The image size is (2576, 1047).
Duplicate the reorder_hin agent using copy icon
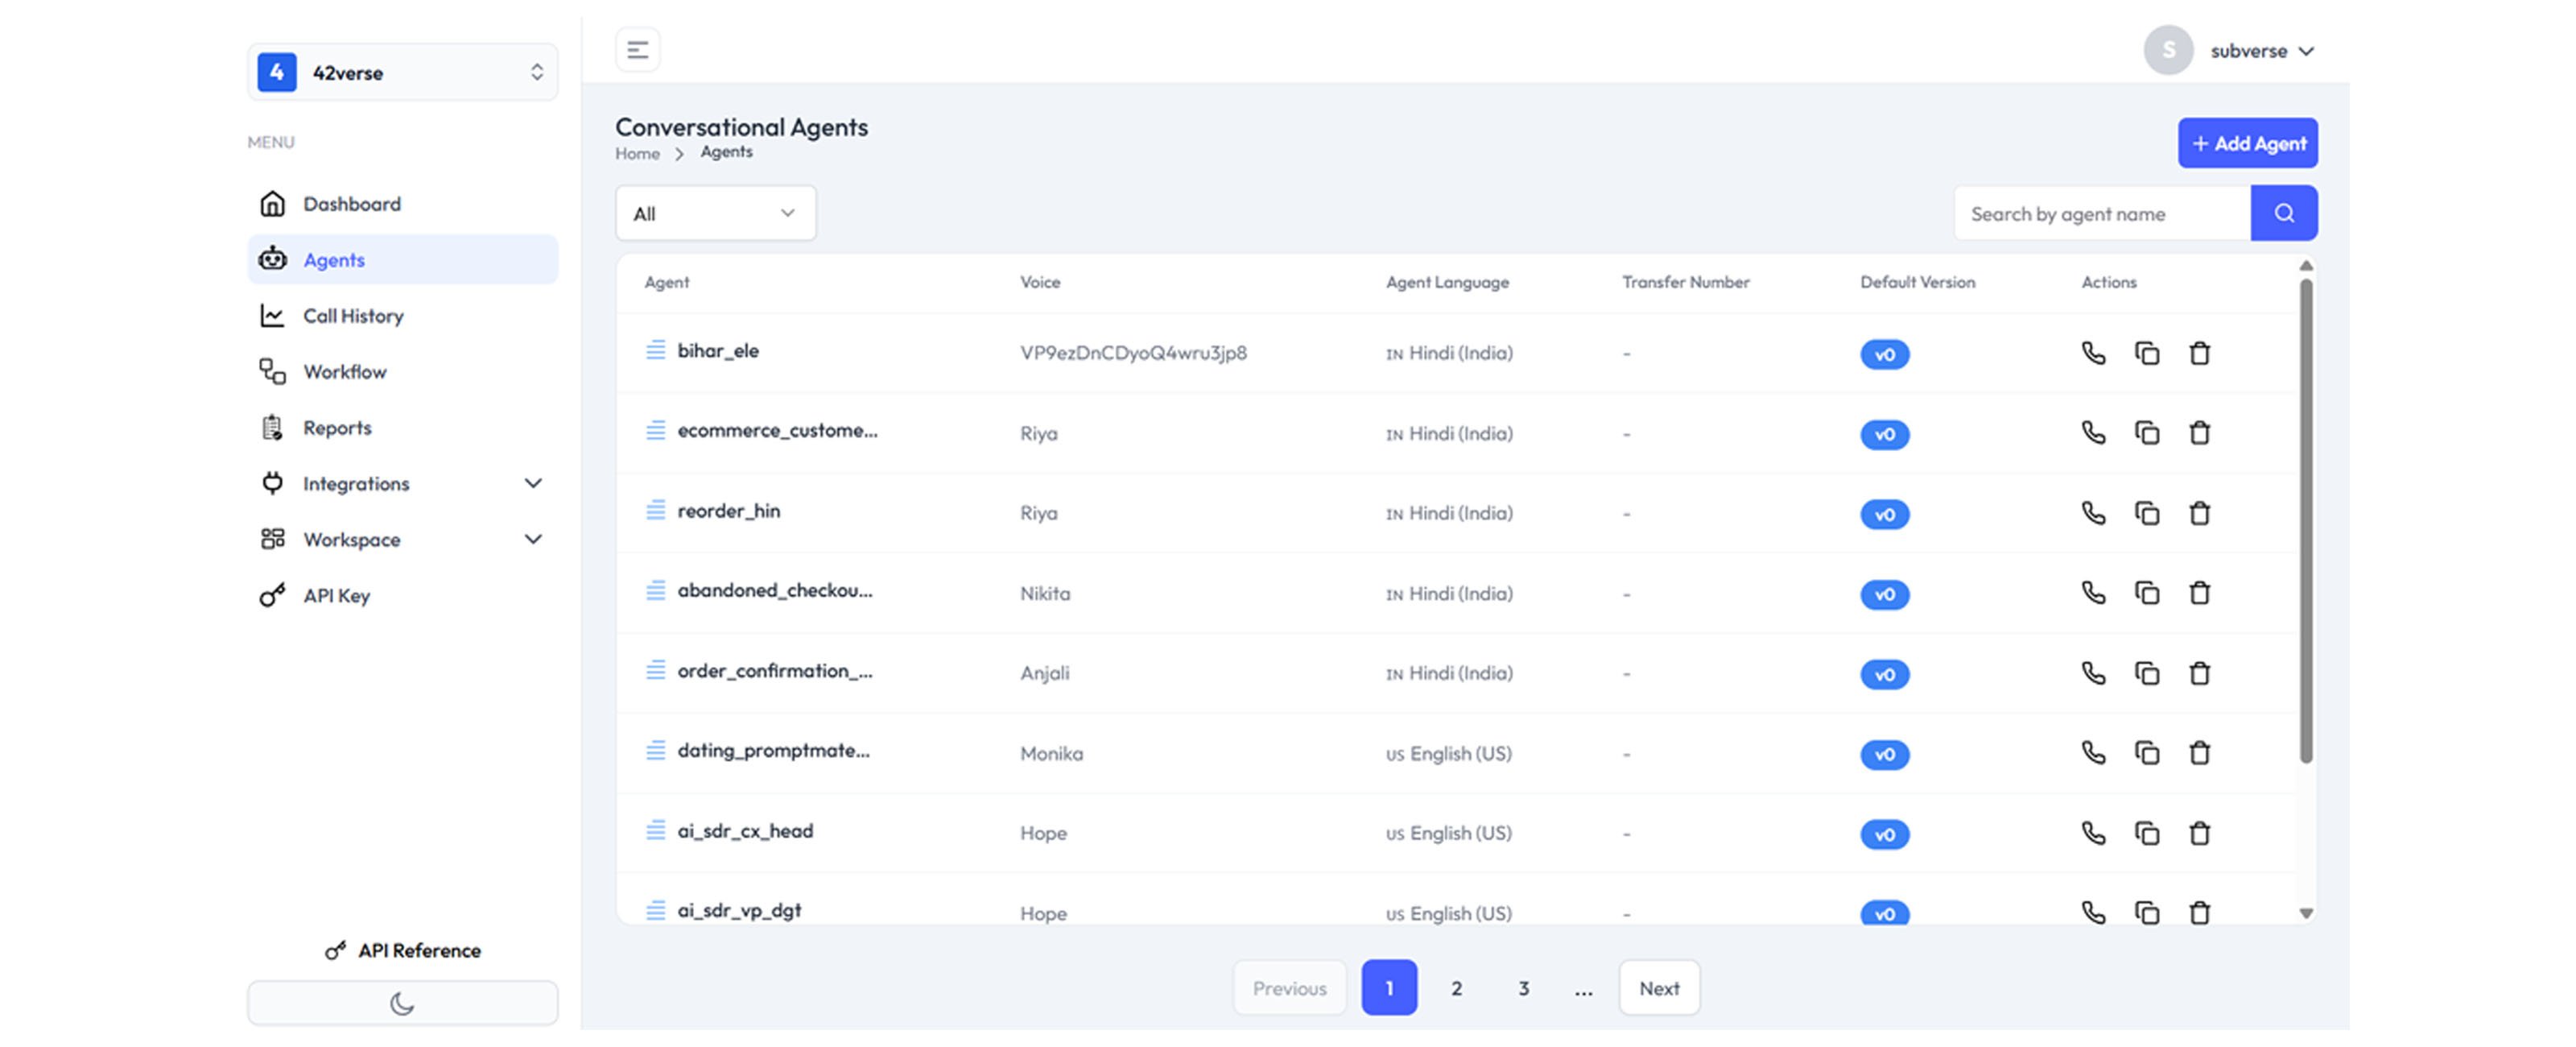click(x=2146, y=514)
